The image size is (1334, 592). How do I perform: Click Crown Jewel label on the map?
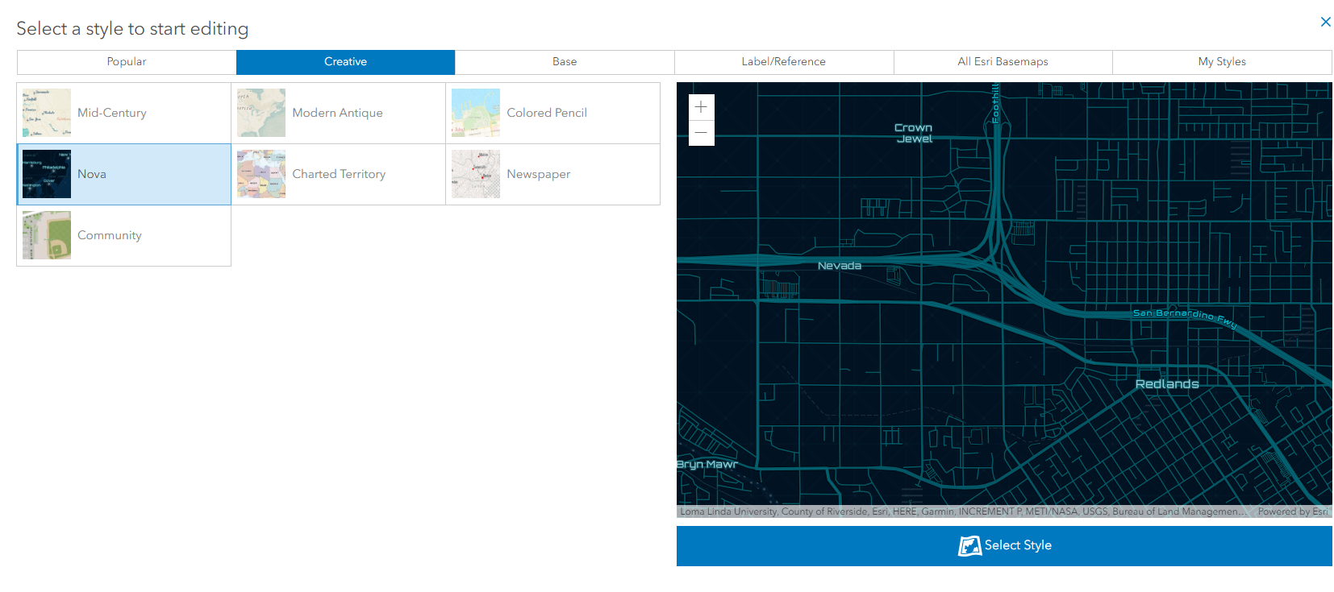(914, 133)
